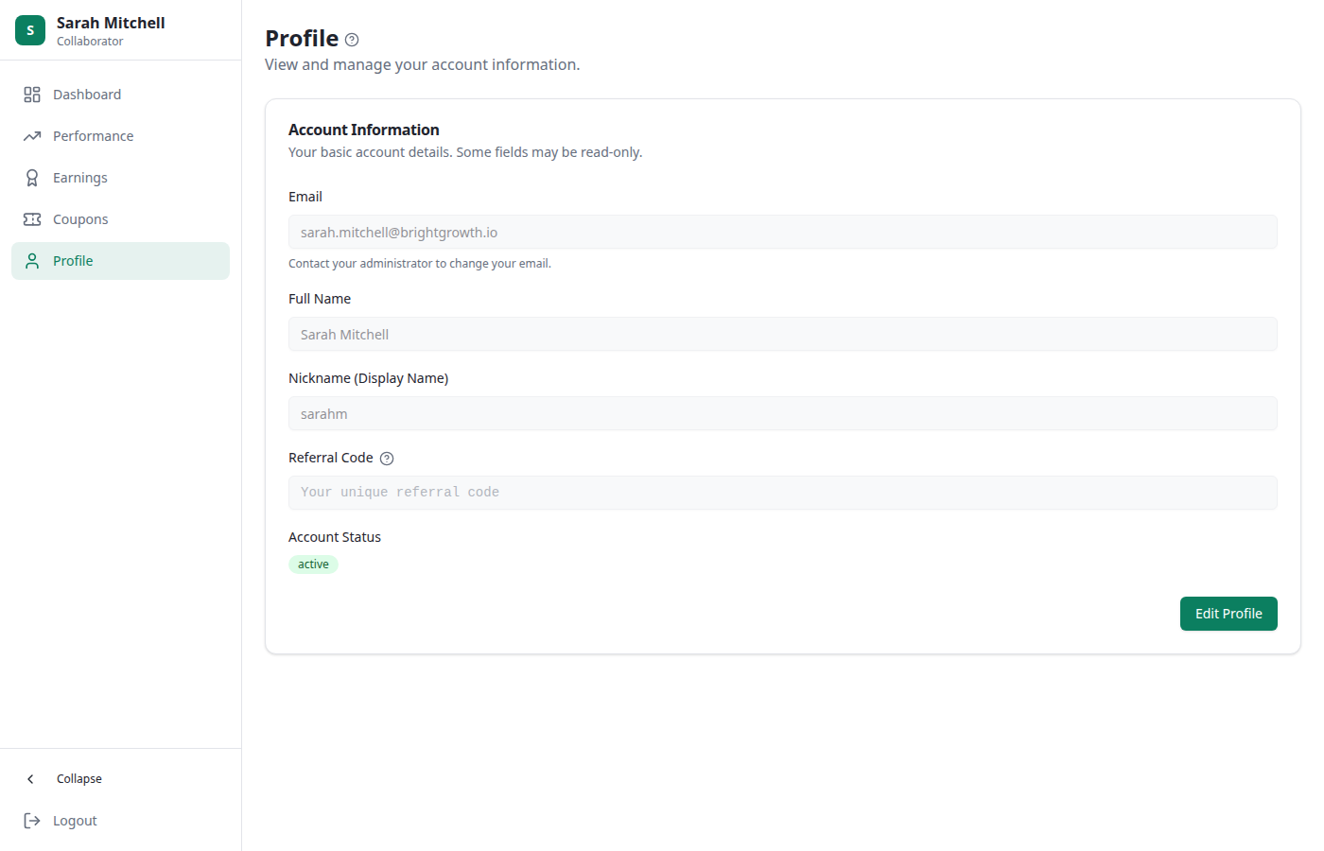Select the Full Name field
This screenshot has height=851, width=1324.
click(782, 334)
